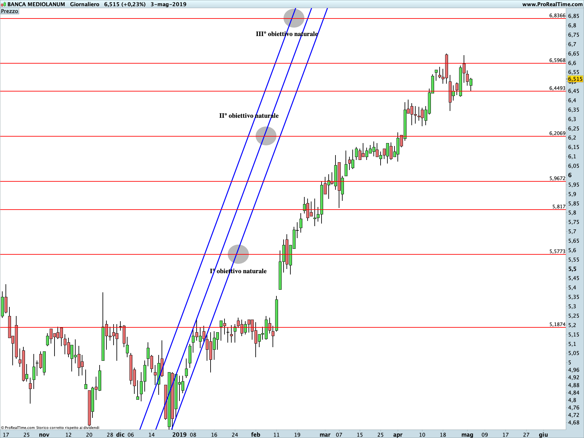Click the 6,8366 level label
Image resolution: width=584 pixels, height=438 pixels.
(557, 16)
